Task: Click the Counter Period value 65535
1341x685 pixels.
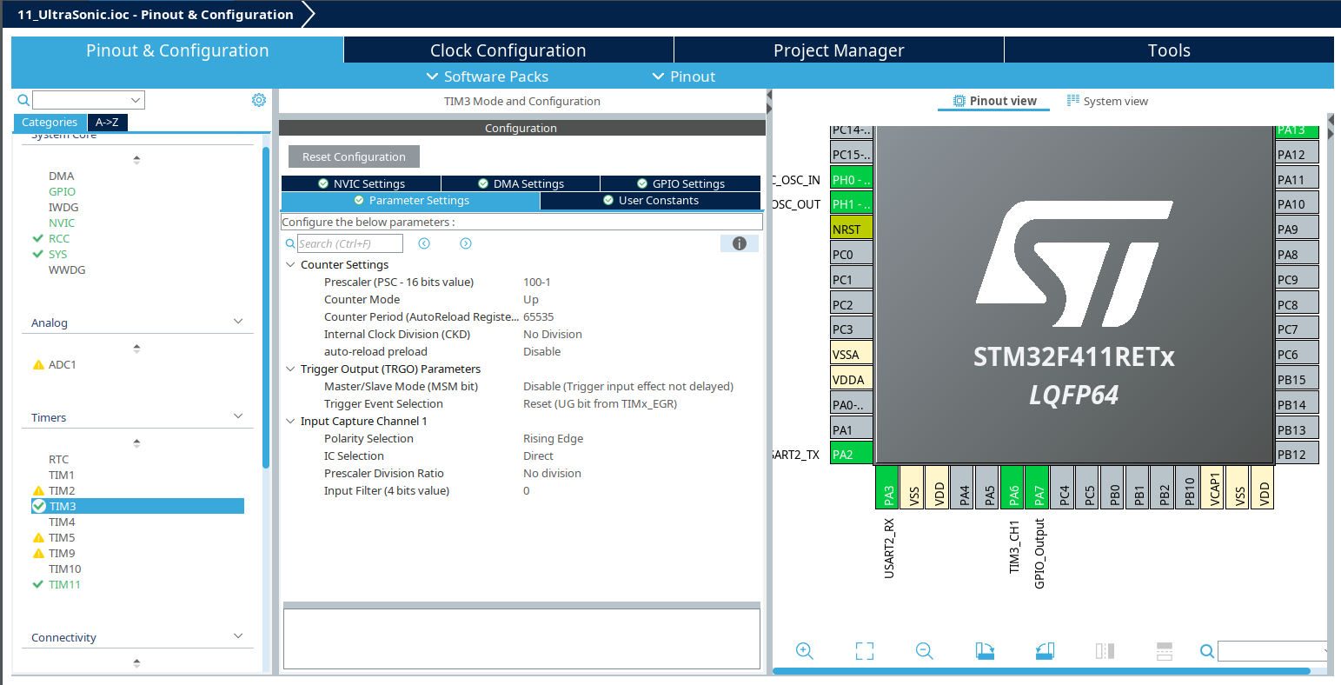Action: (x=539, y=316)
